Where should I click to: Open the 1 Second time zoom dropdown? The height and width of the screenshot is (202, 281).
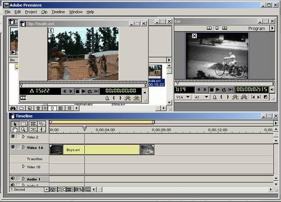[x=47, y=190]
